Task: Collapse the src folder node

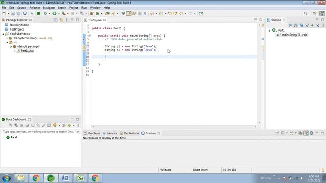Action: [x=7, y=42]
